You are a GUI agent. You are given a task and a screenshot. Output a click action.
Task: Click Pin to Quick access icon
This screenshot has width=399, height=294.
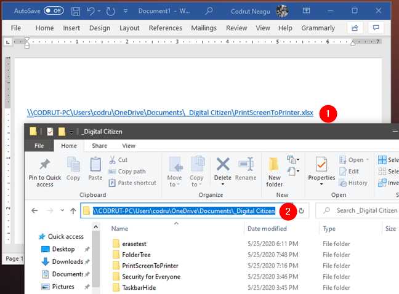click(x=44, y=172)
